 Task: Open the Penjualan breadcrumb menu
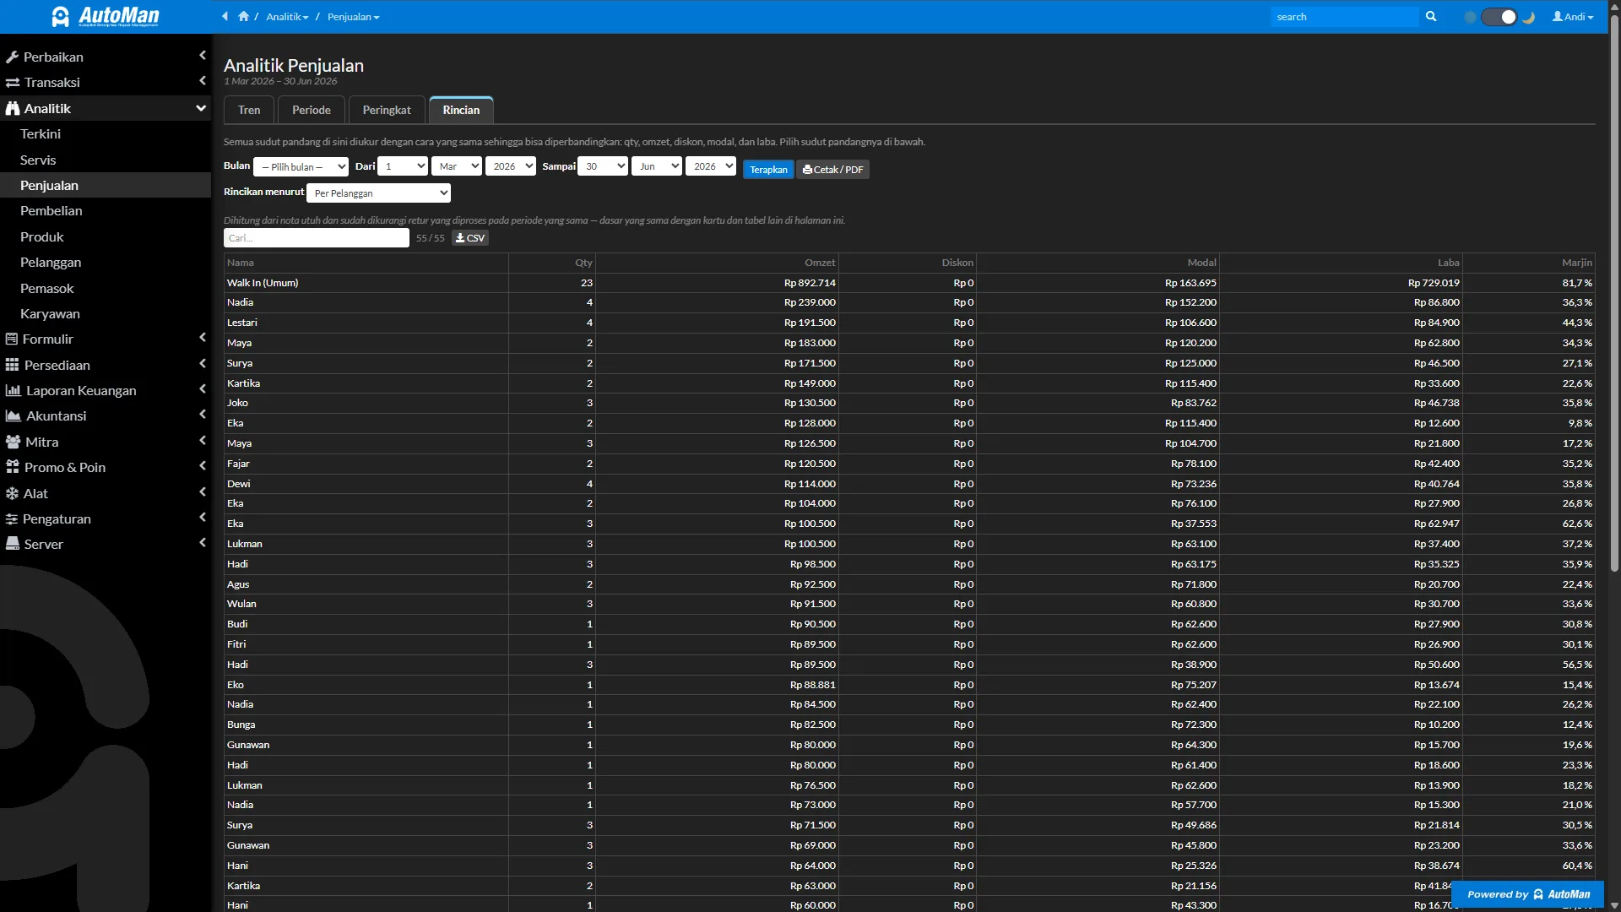pyautogui.click(x=353, y=17)
